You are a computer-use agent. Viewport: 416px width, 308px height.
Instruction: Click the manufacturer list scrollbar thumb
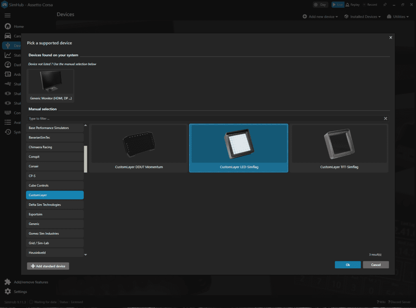pos(85,159)
